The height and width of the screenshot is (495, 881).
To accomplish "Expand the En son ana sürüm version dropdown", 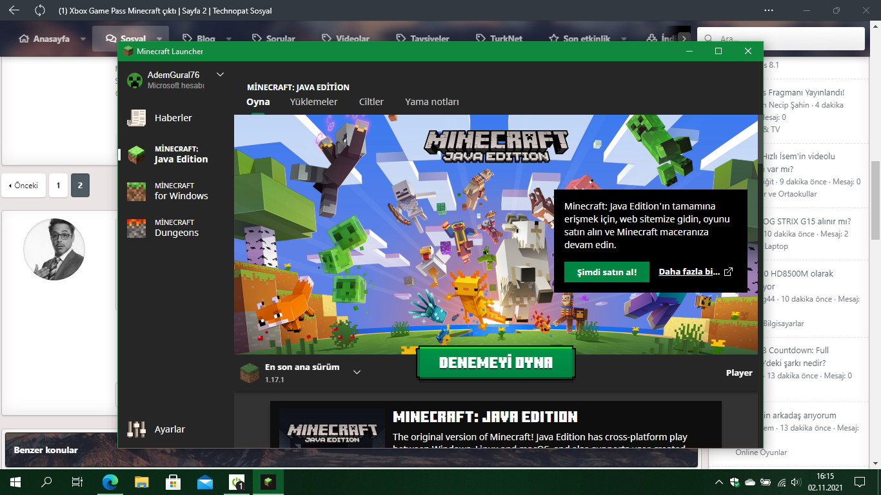I will tap(357, 372).
